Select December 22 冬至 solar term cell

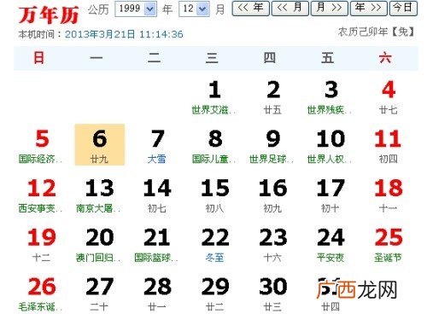coord(214,244)
